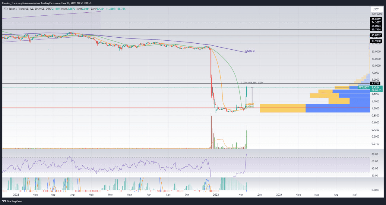The height and width of the screenshot is (205, 386).
Task: Click the Авг time axis label
Action: pyautogui.click(x=148, y=195)
